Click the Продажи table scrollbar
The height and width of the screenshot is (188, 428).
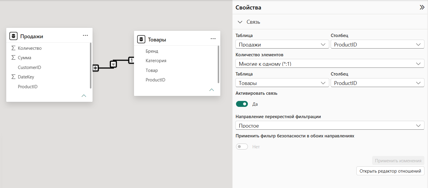91,65
